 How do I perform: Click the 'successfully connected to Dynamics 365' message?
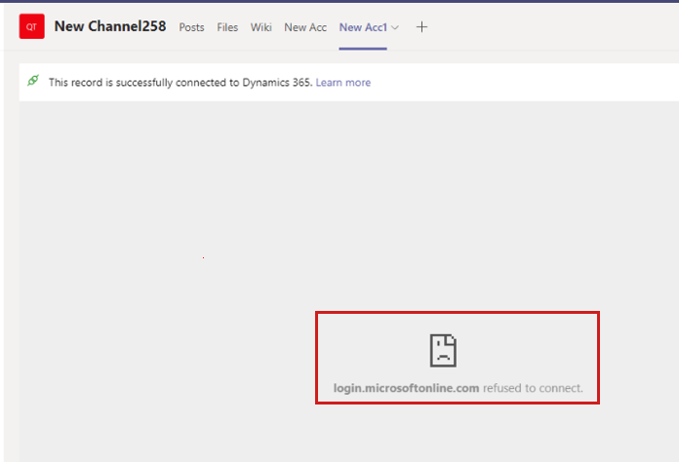point(180,82)
